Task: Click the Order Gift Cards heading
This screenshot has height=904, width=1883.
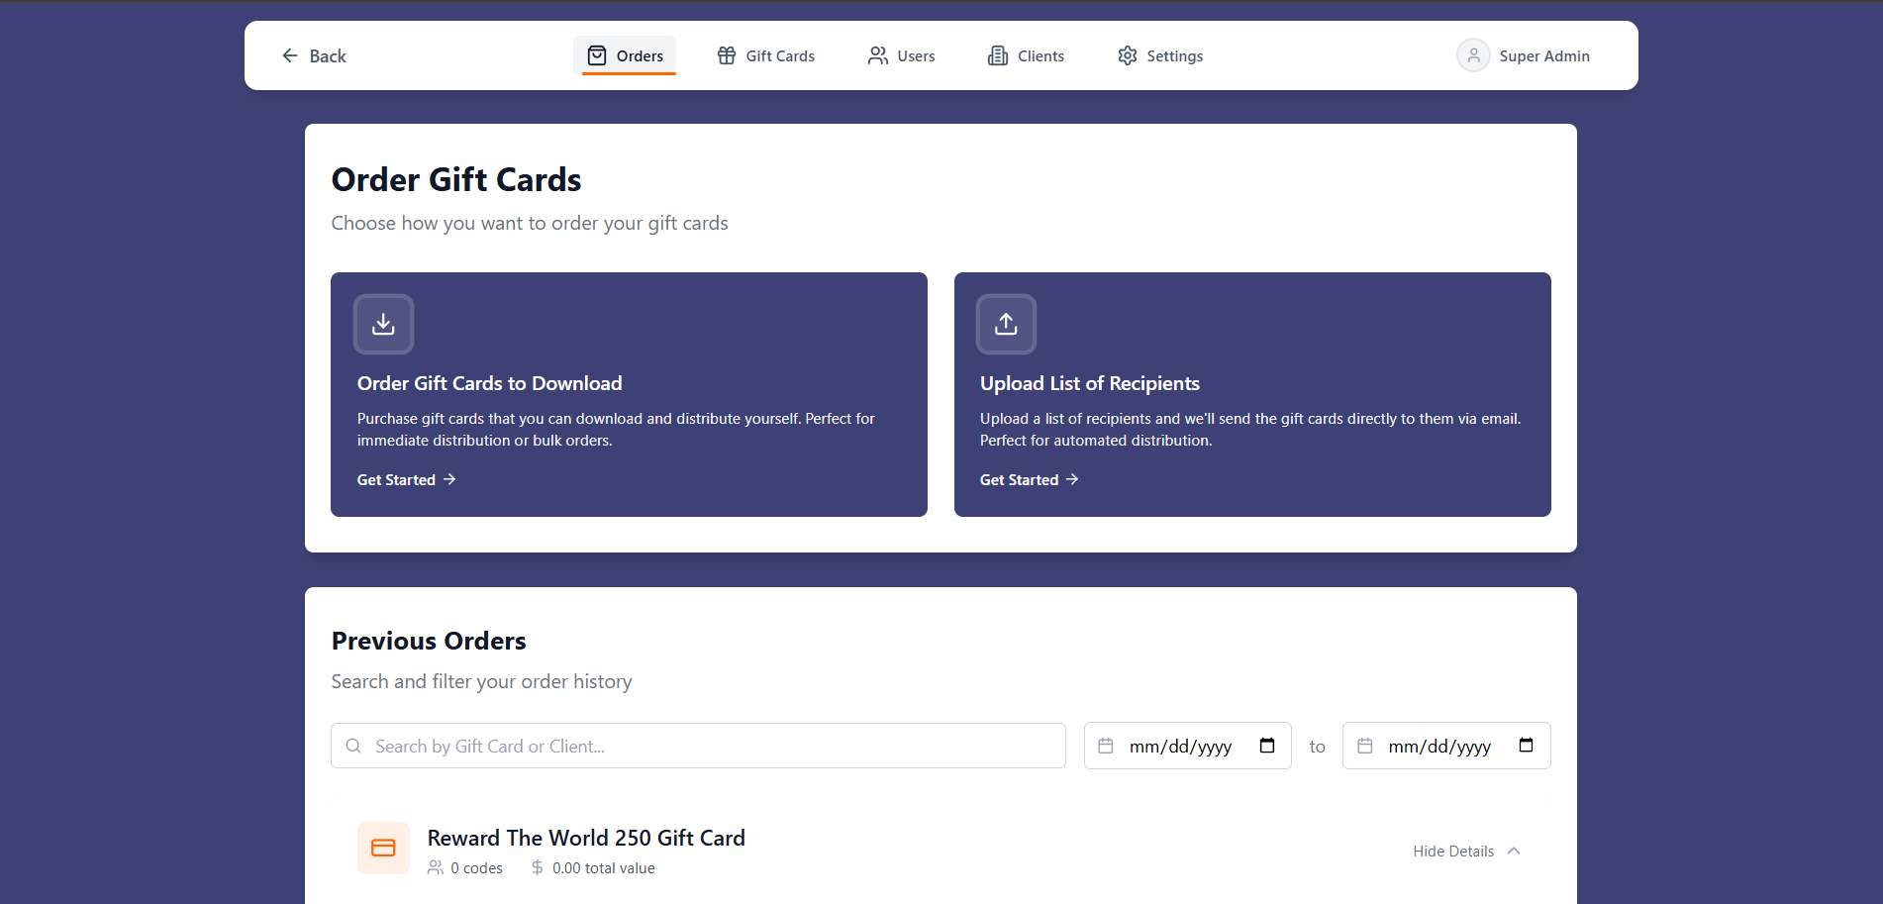Action: [456, 179]
